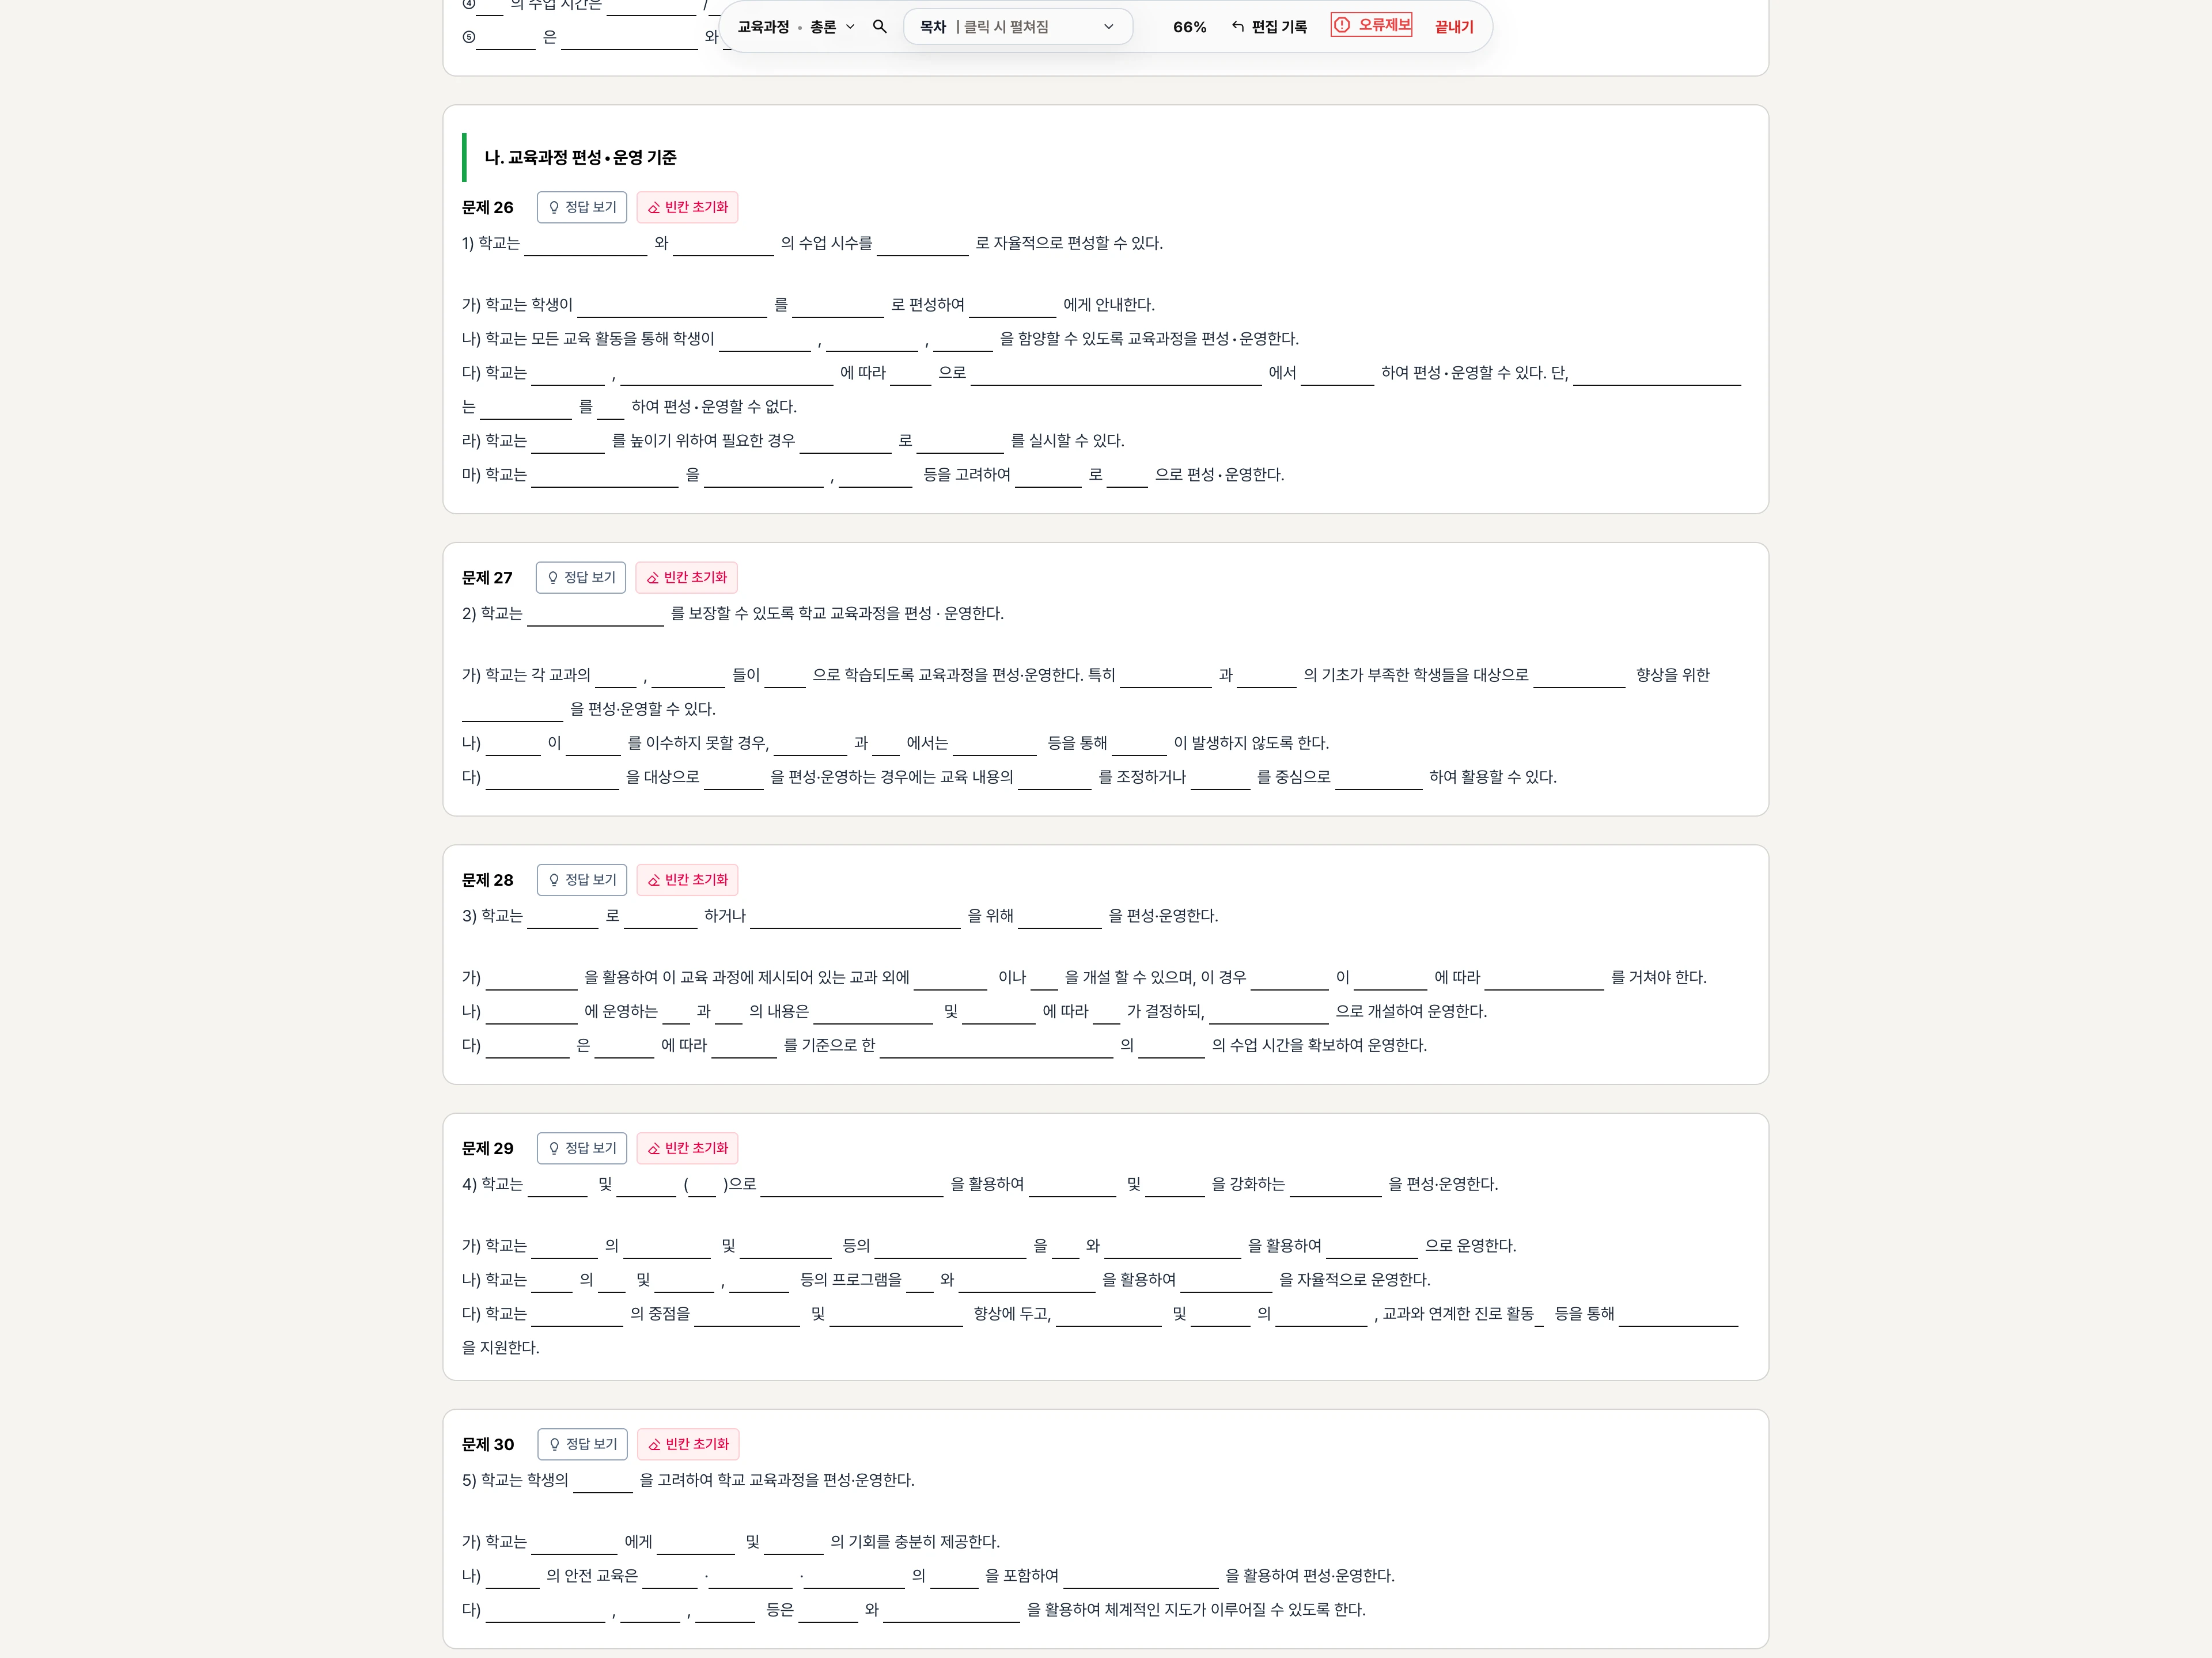
Task: Reset blanks for 문제 26
Action: 687,207
